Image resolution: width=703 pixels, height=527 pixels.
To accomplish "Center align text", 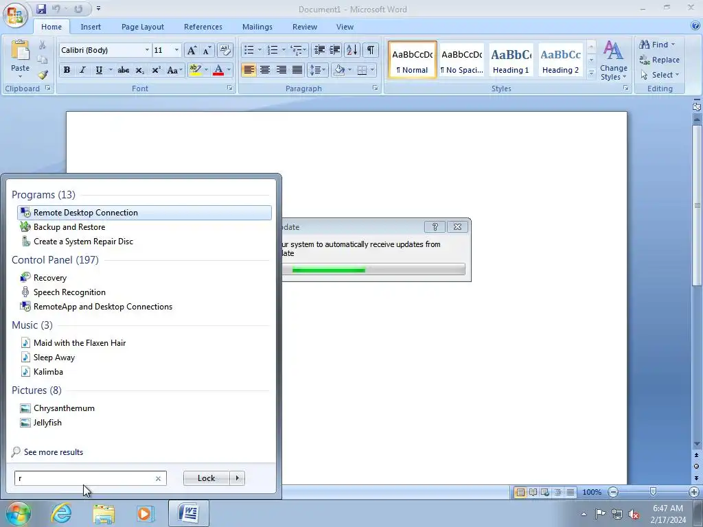I will tap(265, 70).
